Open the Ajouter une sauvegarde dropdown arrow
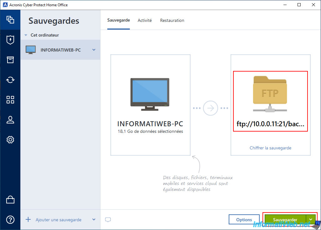 click(94, 220)
